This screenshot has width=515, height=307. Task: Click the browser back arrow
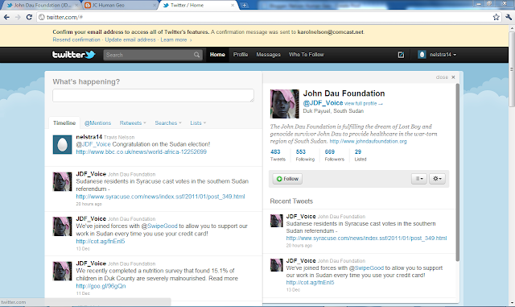pos(6,17)
